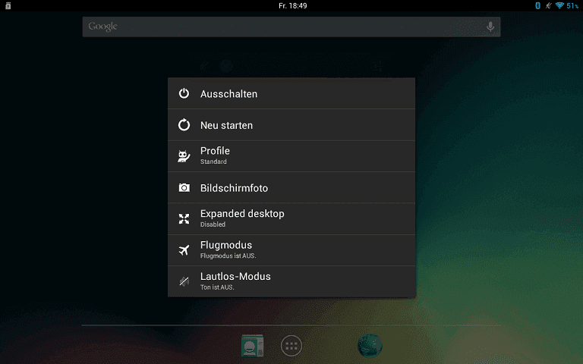
Task: Tap the expand arrows icon beside Expanded desktop
Action: [x=184, y=218]
